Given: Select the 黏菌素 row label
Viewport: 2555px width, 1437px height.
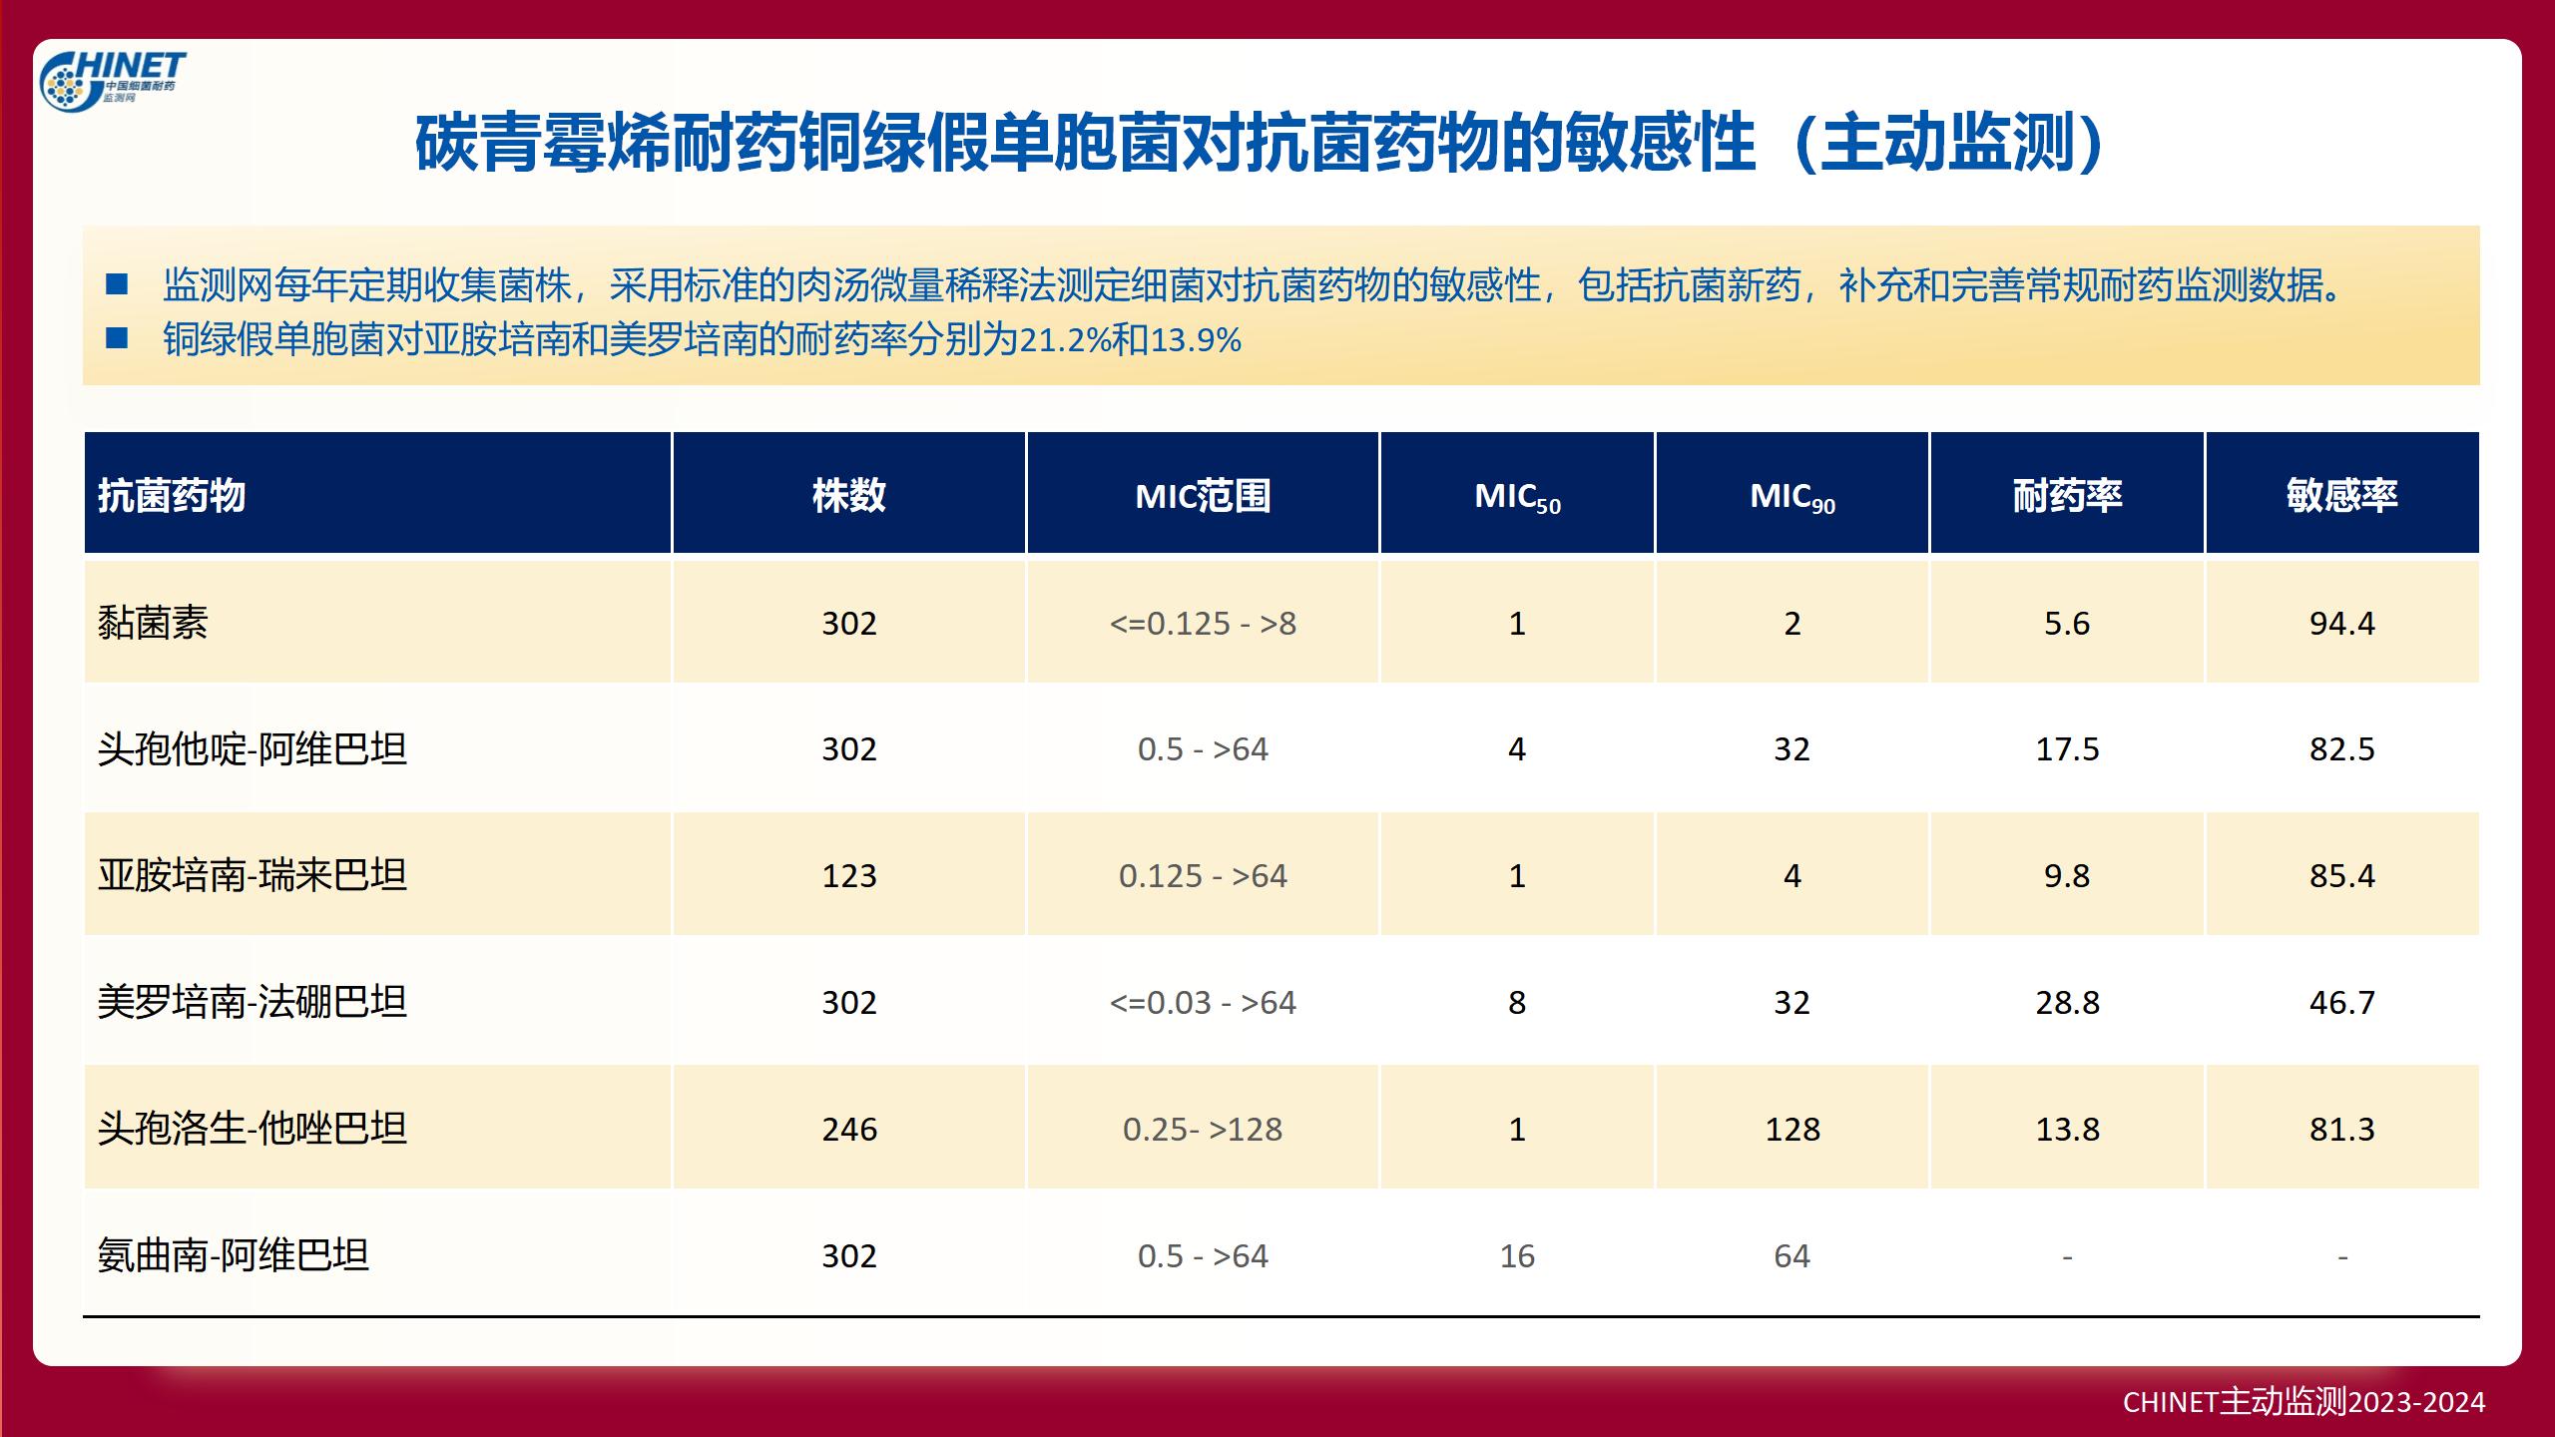Looking at the screenshot, I should click(153, 623).
